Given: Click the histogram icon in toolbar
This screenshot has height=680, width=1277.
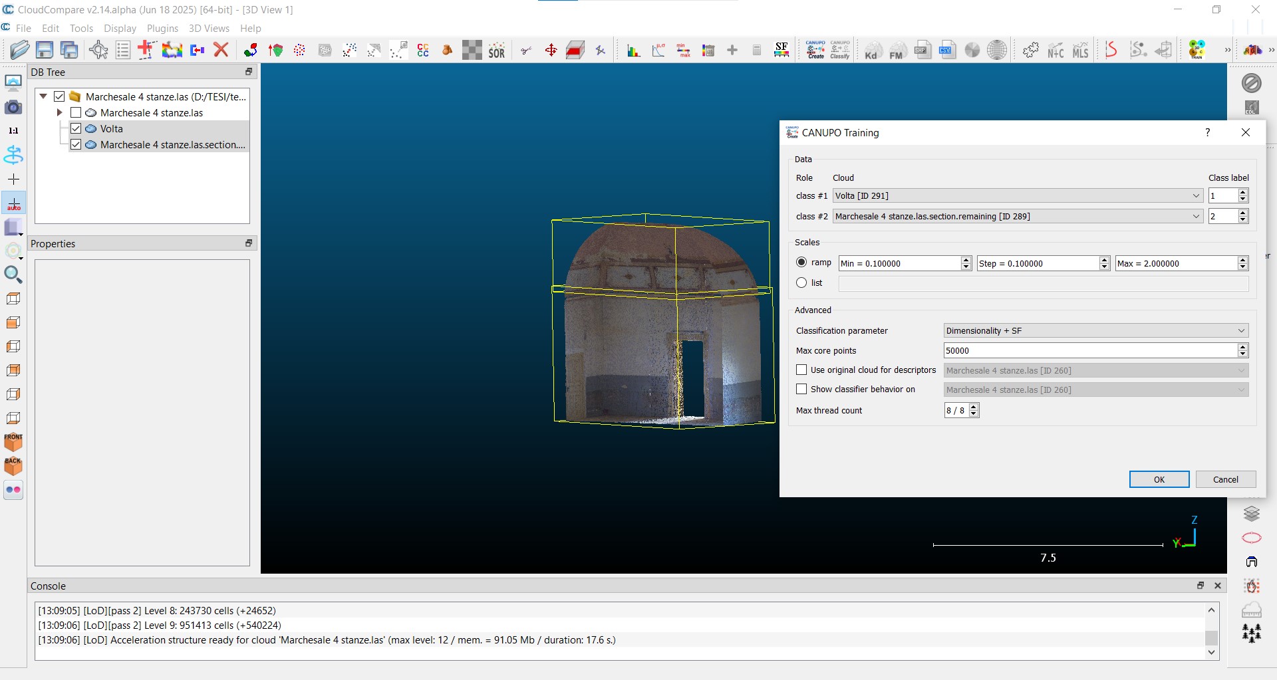Looking at the screenshot, I should [633, 51].
